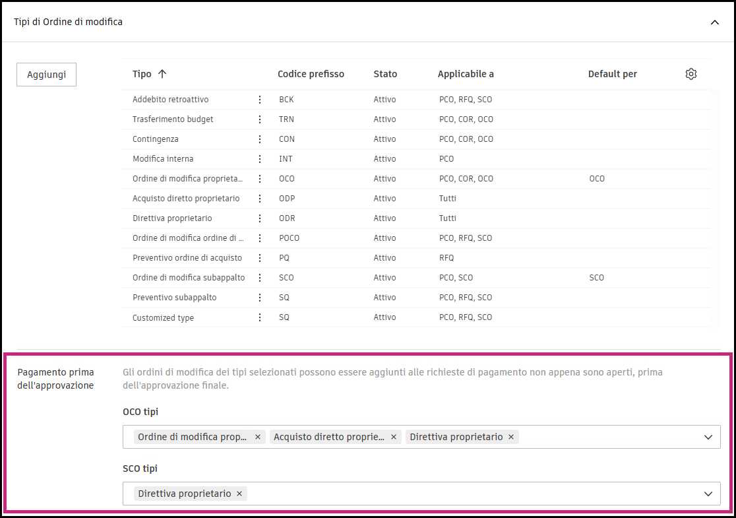736x518 pixels.
Task: Open the kebab menu for Ordine di modifica subappalto
Action: [x=260, y=278]
